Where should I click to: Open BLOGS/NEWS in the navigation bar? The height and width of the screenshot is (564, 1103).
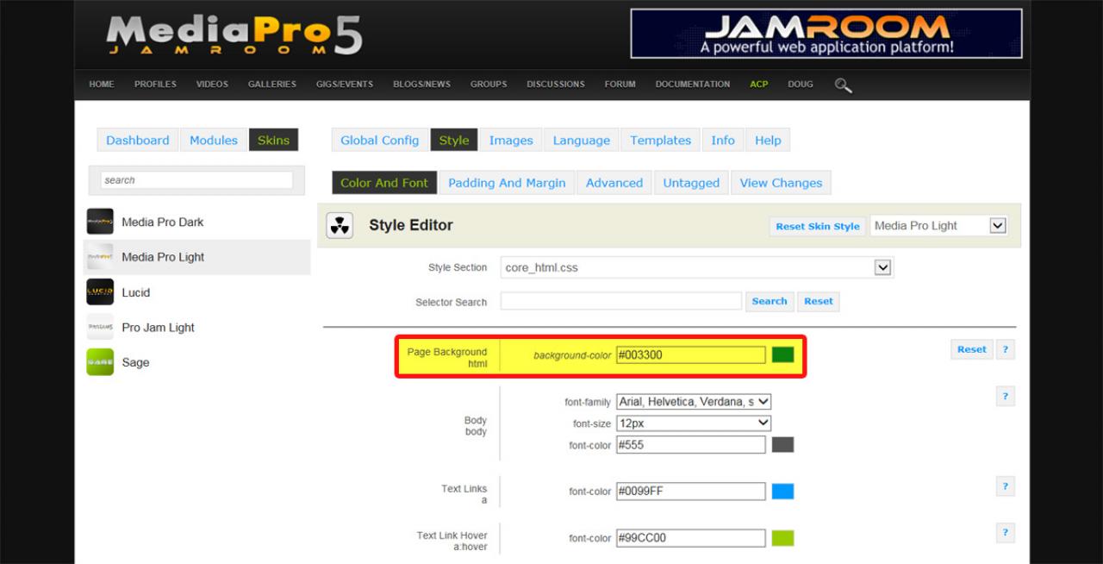click(x=421, y=85)
